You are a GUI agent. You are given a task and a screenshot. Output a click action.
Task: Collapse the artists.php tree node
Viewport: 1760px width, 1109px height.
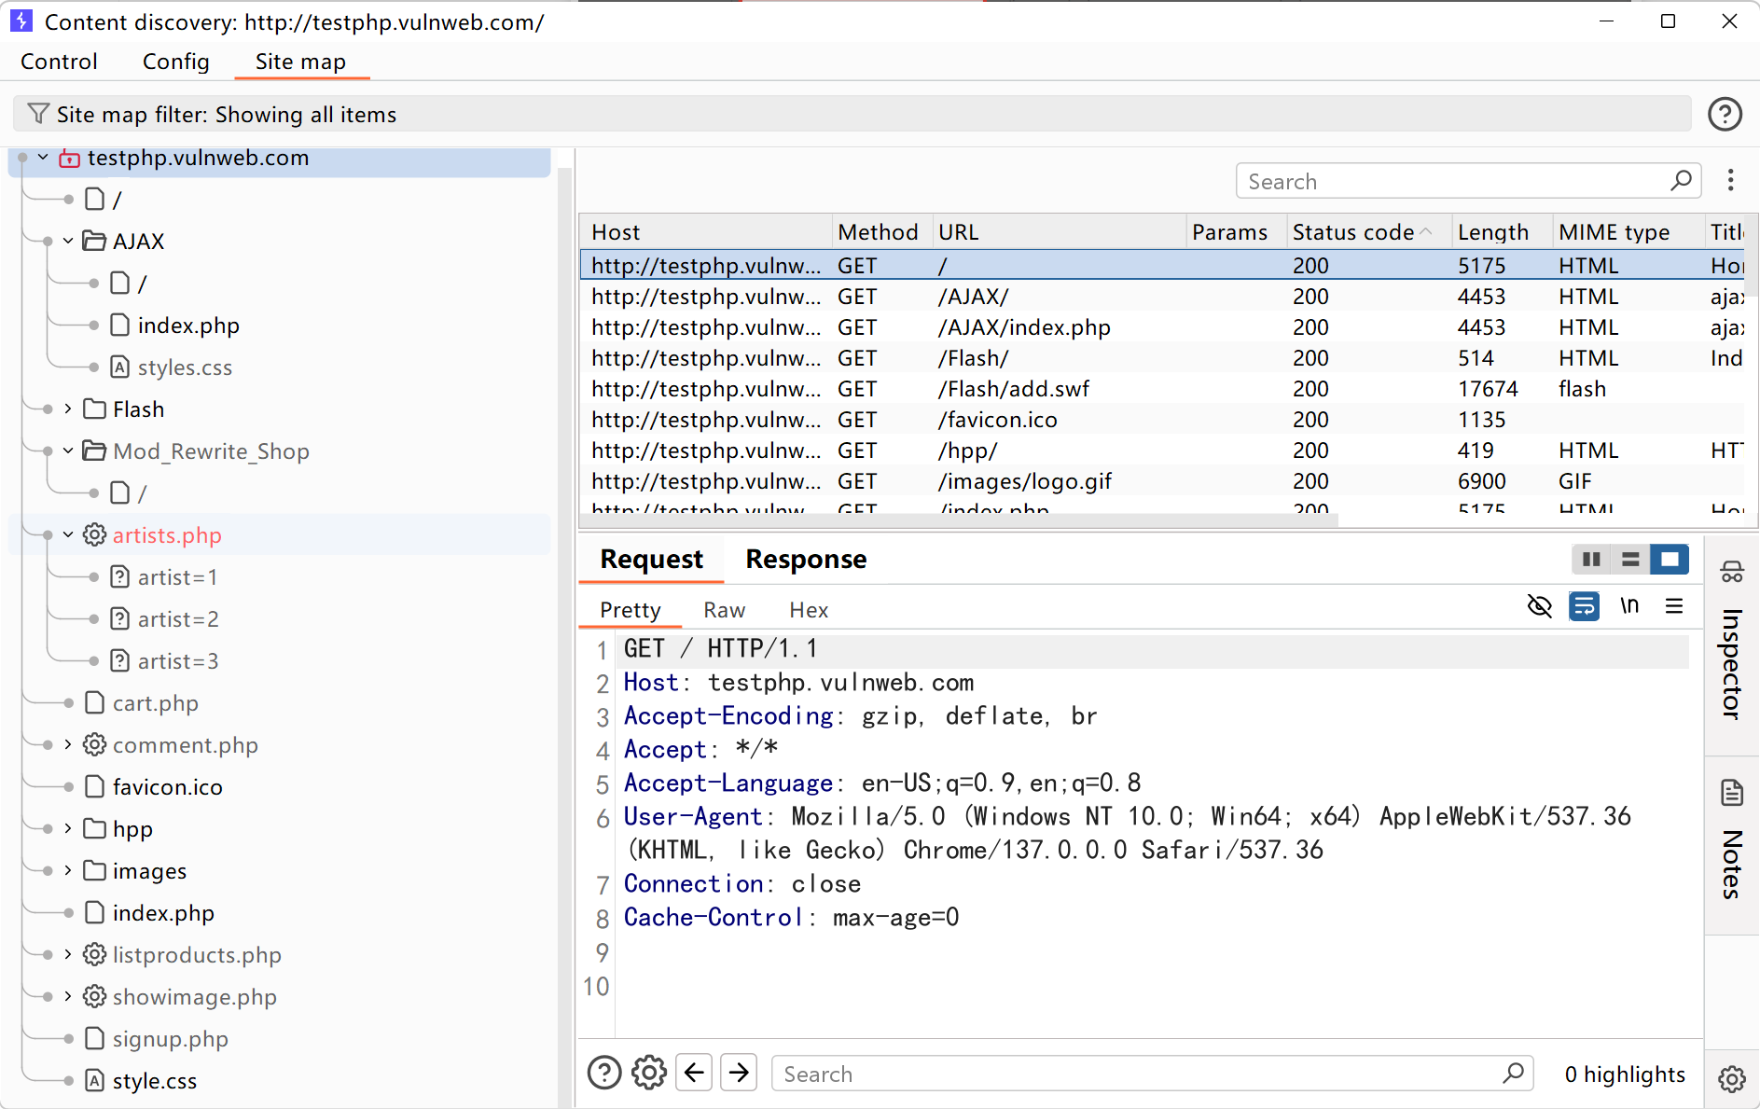click(68, 534)
